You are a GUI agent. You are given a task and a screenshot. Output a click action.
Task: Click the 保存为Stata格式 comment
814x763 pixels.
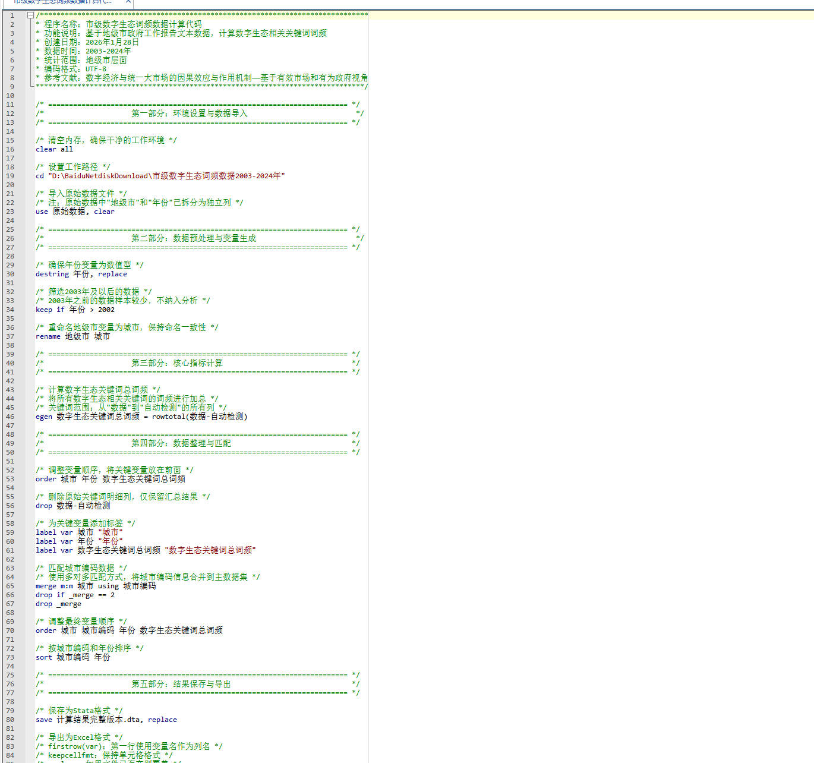click(x=79, y=711)
